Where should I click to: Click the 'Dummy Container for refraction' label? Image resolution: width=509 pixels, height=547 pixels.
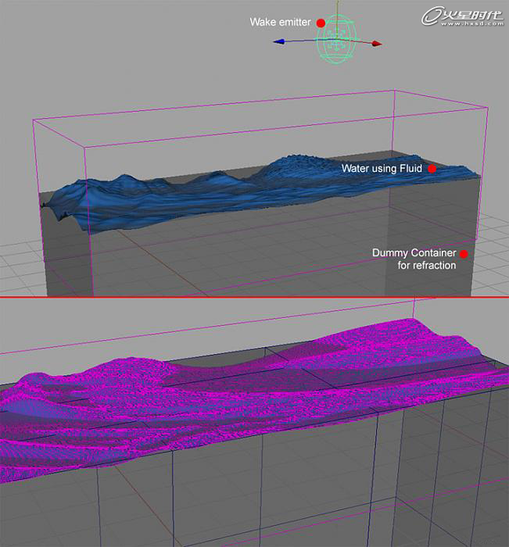point(414,259)
